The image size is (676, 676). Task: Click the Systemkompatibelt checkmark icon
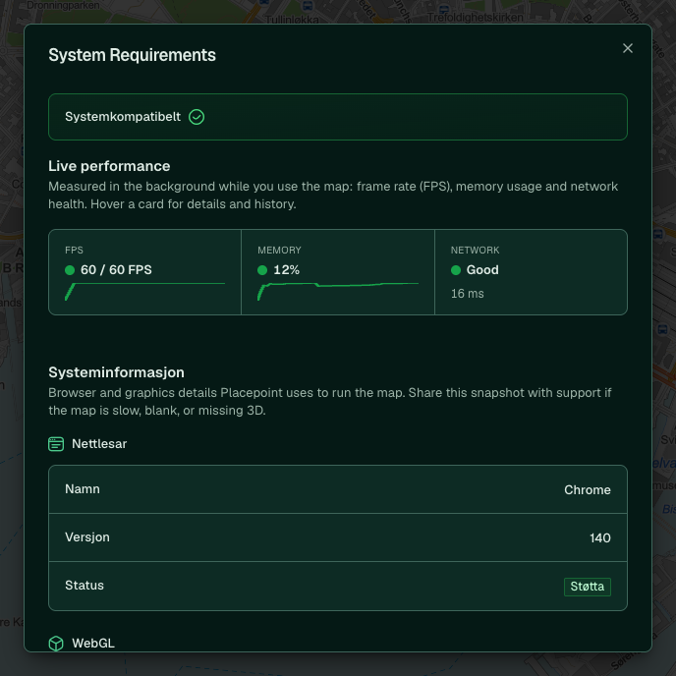click(x=197, y=117)
